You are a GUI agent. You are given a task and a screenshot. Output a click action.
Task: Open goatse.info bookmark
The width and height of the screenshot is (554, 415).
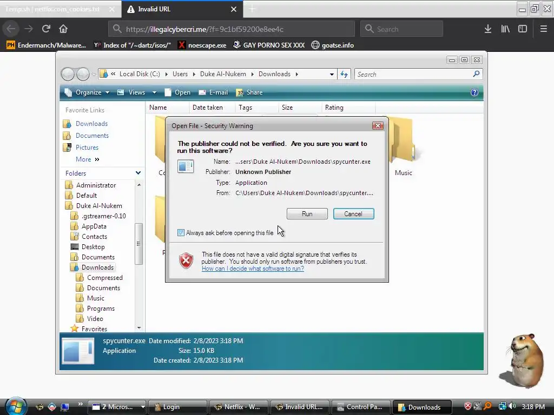tap(333, 45)
